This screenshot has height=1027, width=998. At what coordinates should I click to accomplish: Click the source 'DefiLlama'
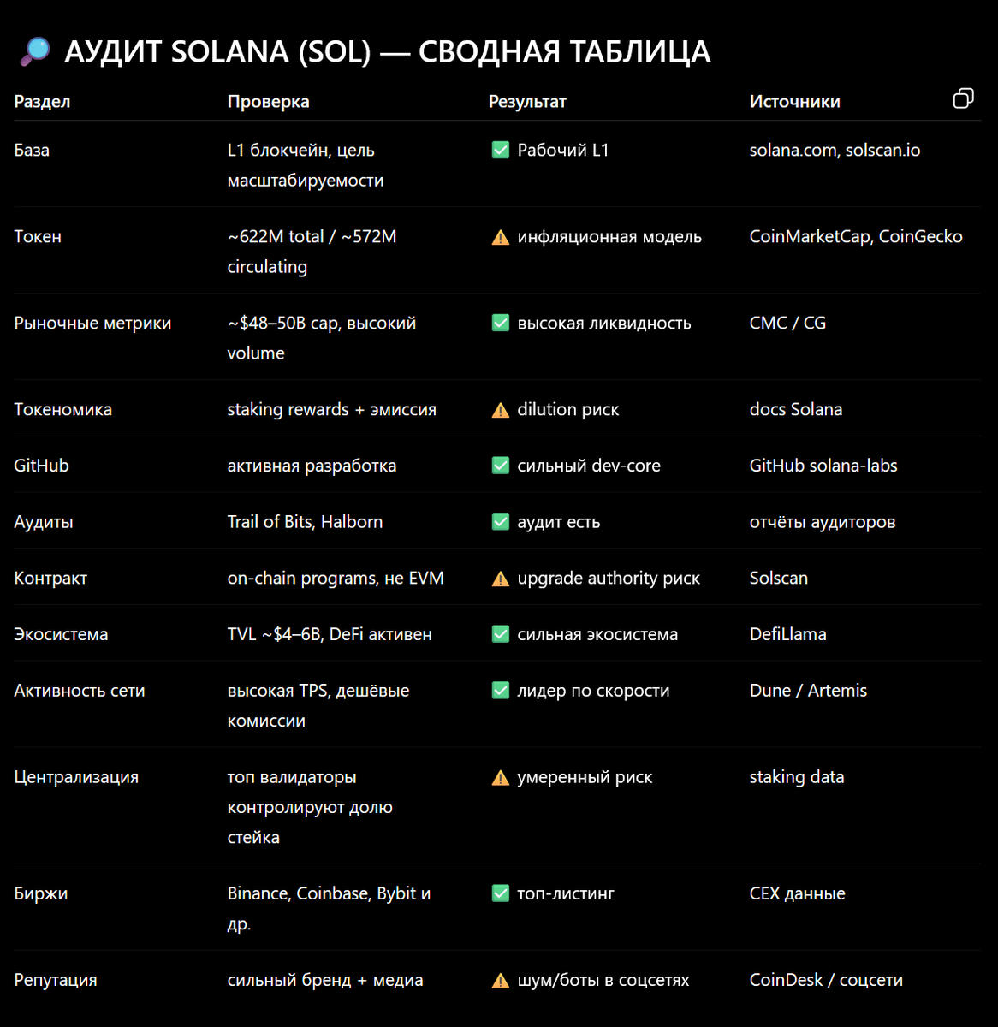click(x=788, y=634)
